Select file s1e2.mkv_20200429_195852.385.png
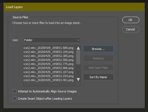The image size is (148, 112). (x=49, y=56)
